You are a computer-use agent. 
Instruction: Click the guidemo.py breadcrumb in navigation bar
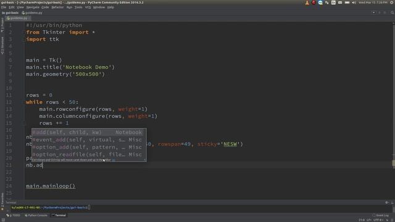click(32, 13)
